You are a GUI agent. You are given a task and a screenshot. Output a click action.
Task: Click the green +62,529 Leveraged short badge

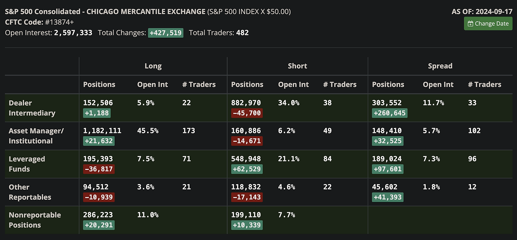pos(247,169)
